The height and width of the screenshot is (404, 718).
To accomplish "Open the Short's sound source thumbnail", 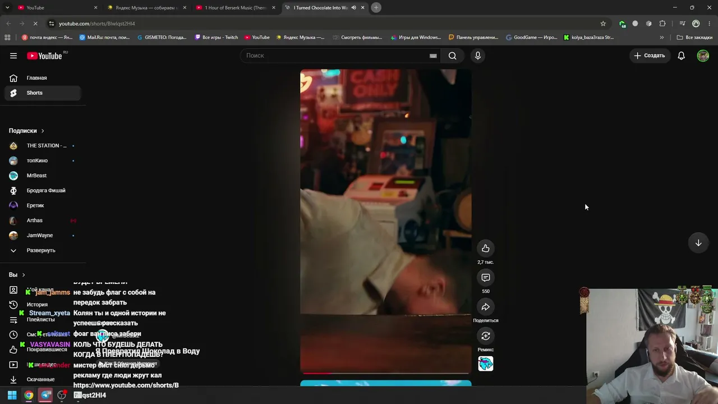I will [x=486, y=364].
